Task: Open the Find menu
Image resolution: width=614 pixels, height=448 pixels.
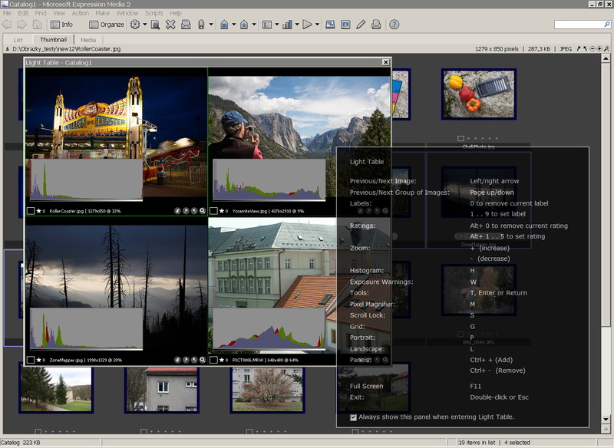Action: click(41, 13)
